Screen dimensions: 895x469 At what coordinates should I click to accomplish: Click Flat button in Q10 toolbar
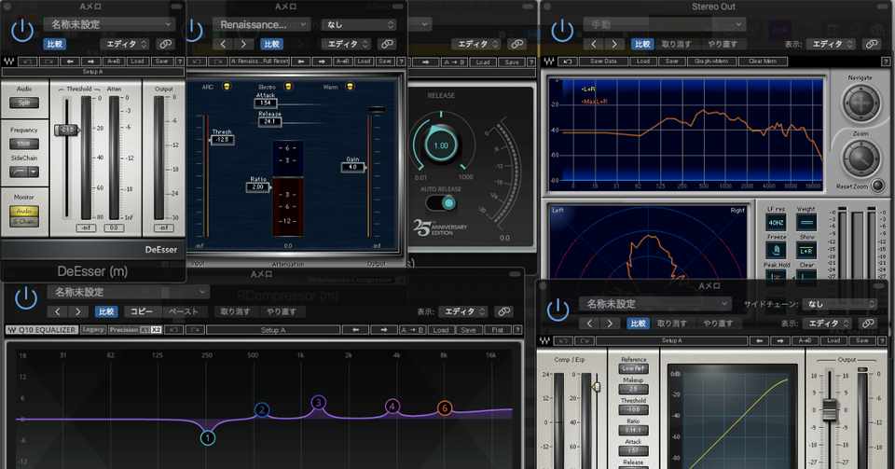497,330
